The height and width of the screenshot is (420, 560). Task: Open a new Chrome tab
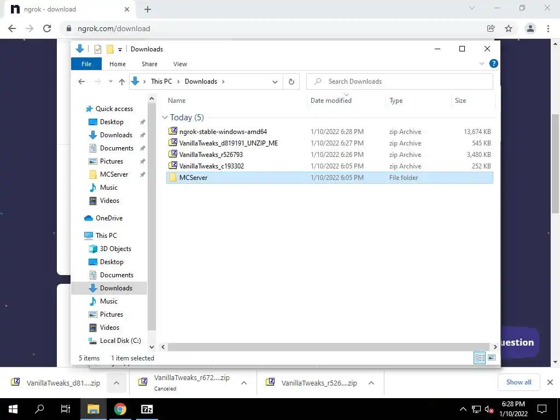tap(148, 9)
